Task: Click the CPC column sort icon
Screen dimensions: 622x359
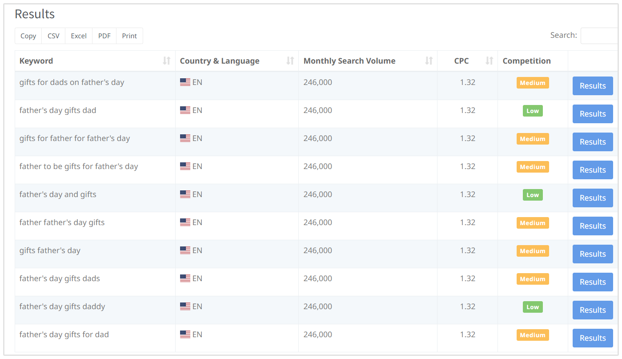Action: 489,61
